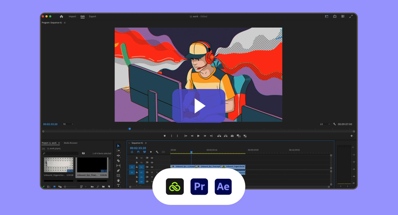
Task: Click the Export button in header
Action: [x=92, y=16]
